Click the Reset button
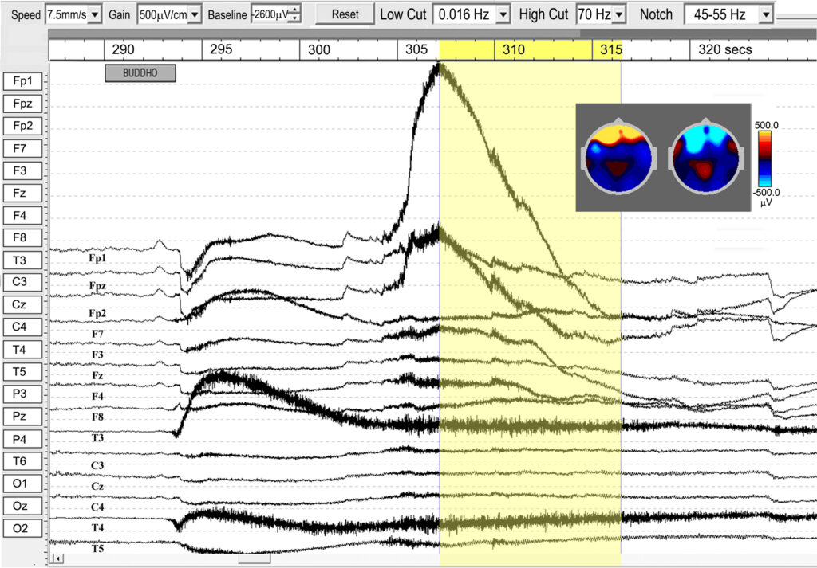This screenshot has width=817, height=568. tap(345, 14)
